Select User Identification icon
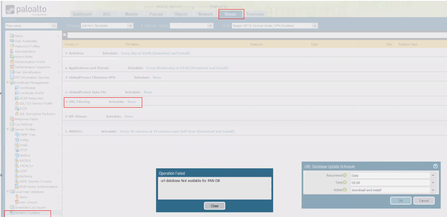 pos(12,72)
